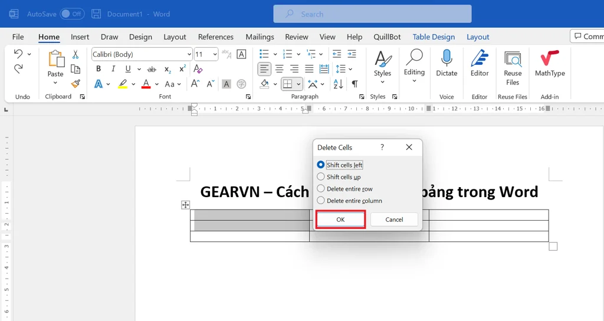Image resolution: width=604 pixels, height=321 pixels.
Task: Open underline style dropdown arrow
Action: (139, 70)
